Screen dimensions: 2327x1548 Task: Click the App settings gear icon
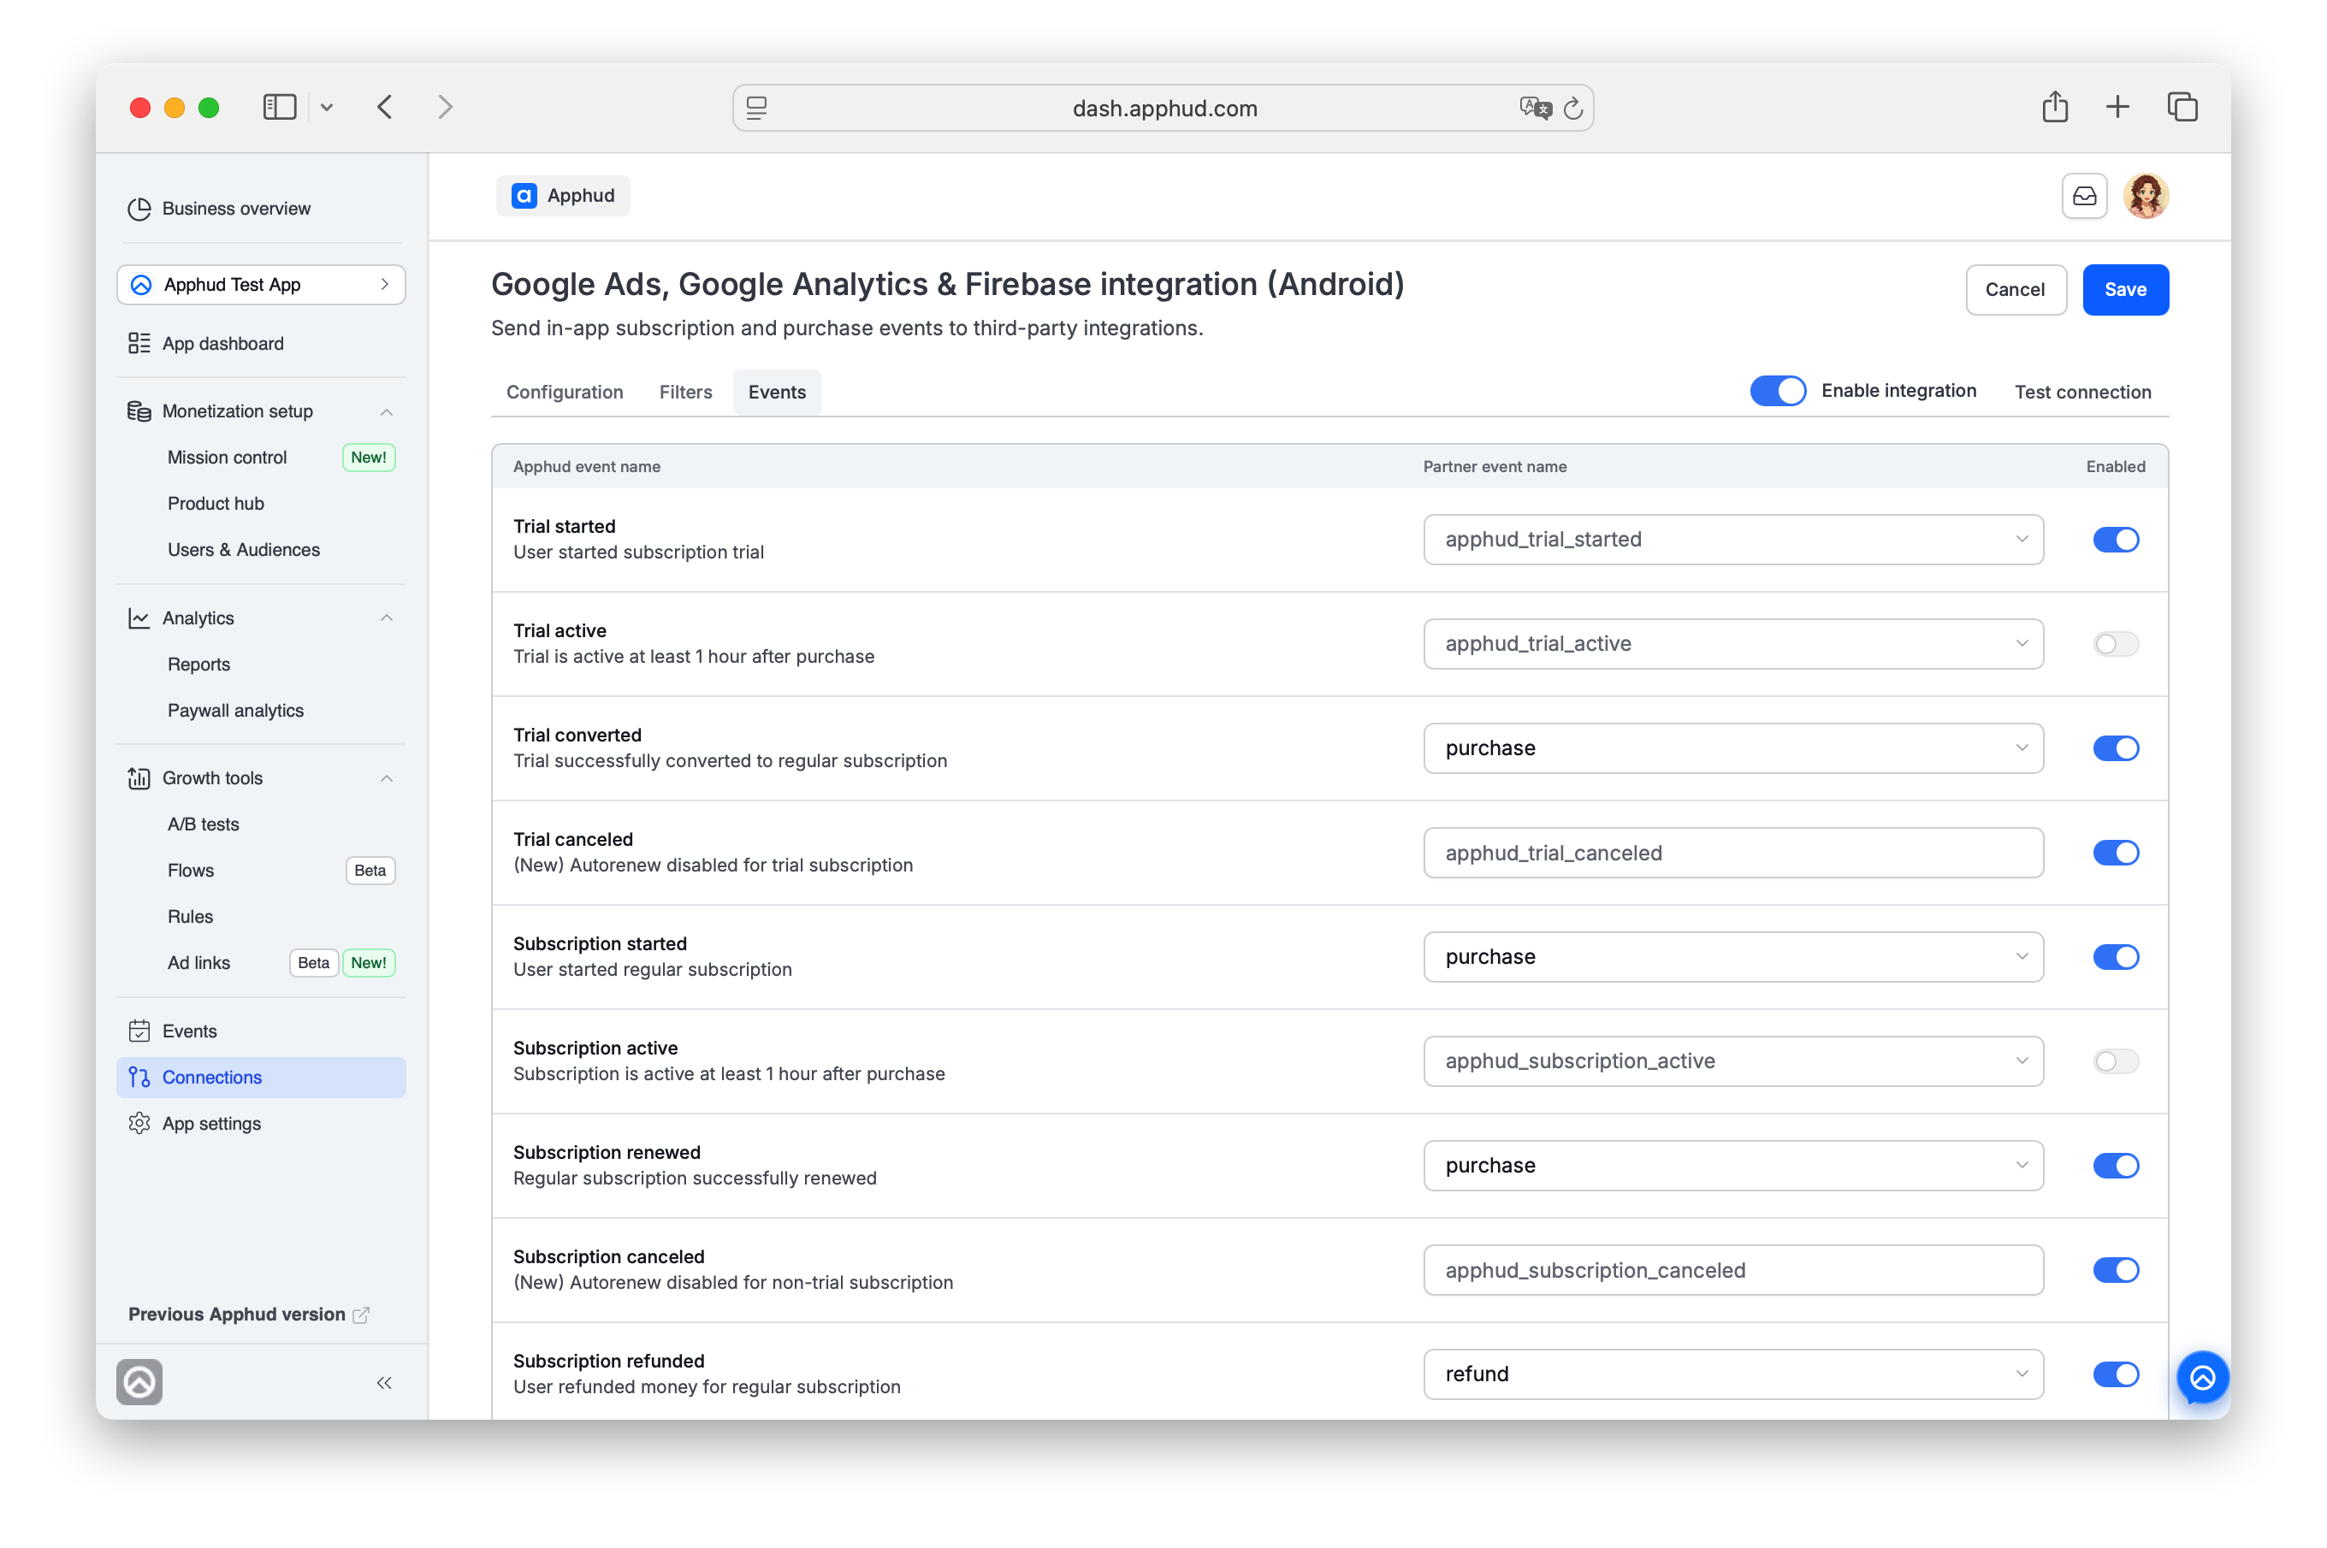click(x=139, y=1124)
